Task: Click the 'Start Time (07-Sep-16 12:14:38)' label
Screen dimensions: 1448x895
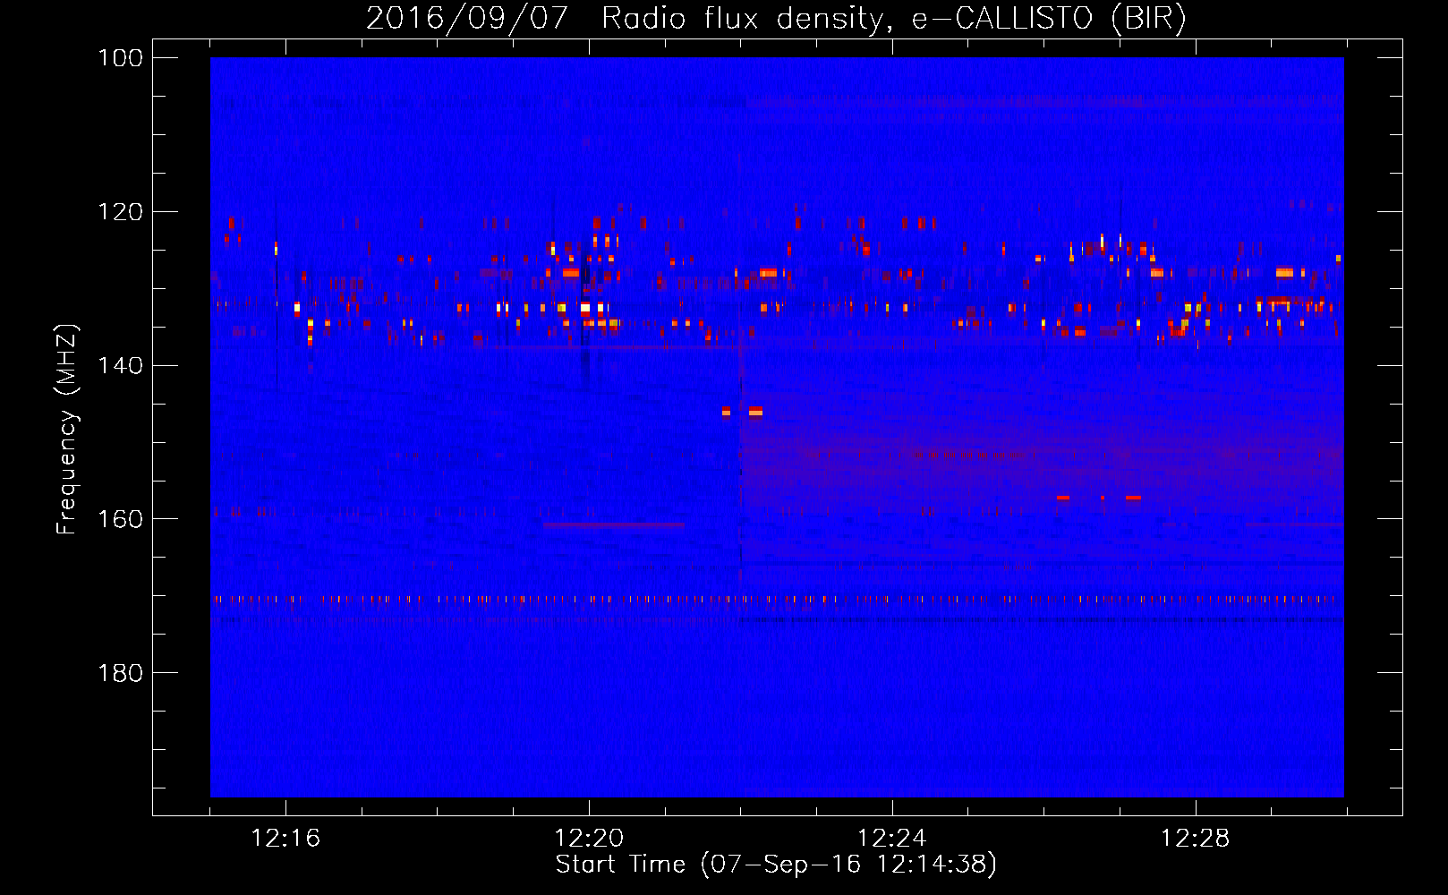Action: coord(776,865)
